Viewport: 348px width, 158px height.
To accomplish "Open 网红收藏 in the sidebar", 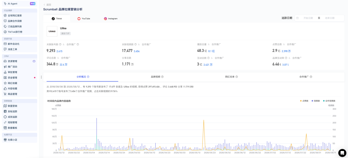I will (x=20, y=83).
